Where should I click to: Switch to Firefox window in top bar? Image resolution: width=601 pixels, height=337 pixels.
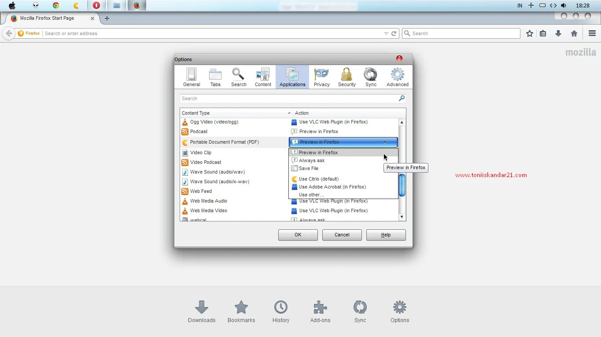point(137,5)
